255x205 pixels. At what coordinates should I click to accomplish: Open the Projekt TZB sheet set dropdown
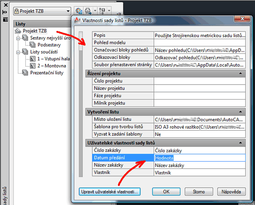(42, 11)
